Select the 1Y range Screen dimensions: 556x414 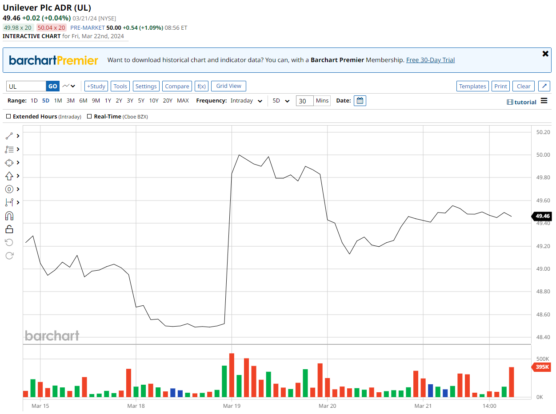tap(108, 101)
